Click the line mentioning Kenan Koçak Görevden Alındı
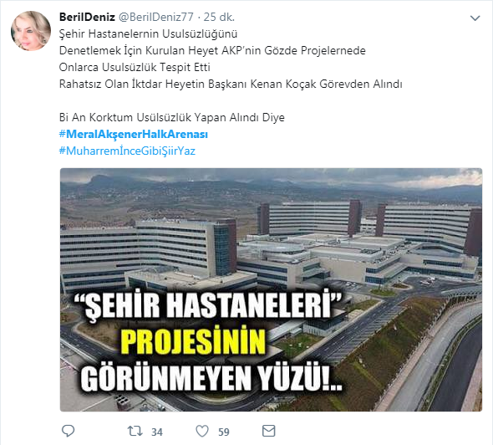493x445 pixels. pos(231,84)
